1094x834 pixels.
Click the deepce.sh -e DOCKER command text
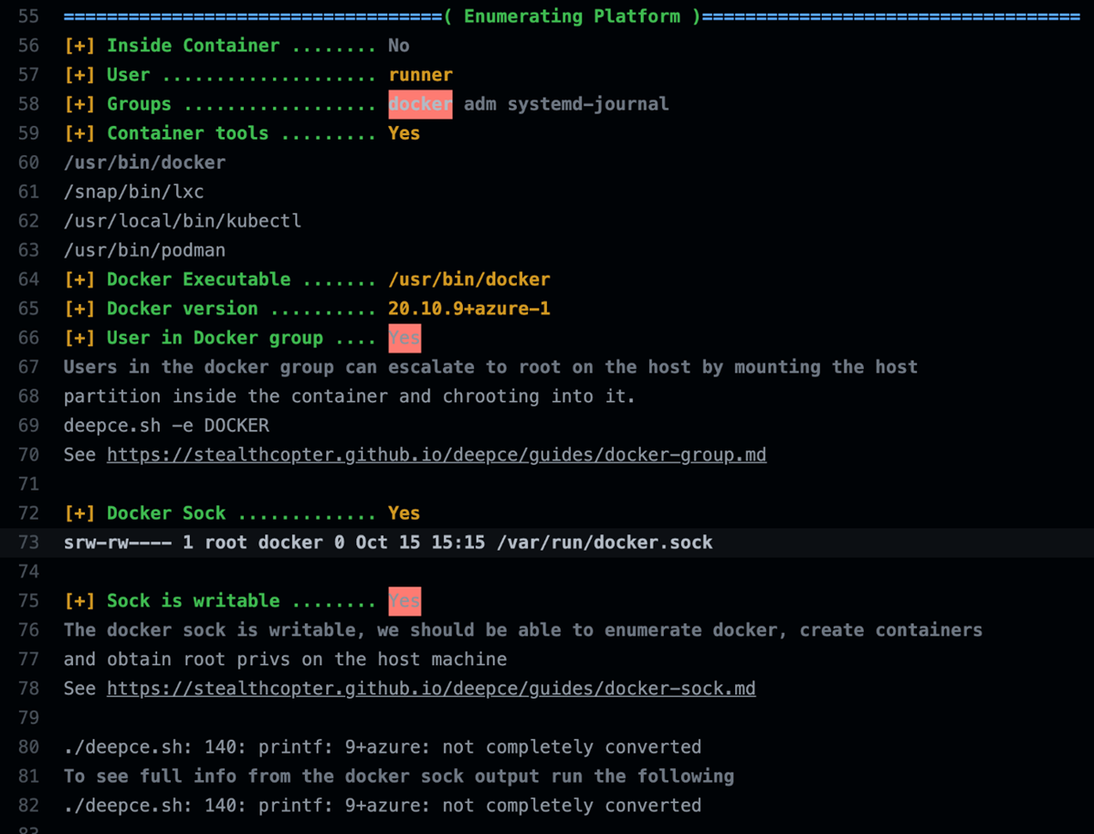point(166,426)
